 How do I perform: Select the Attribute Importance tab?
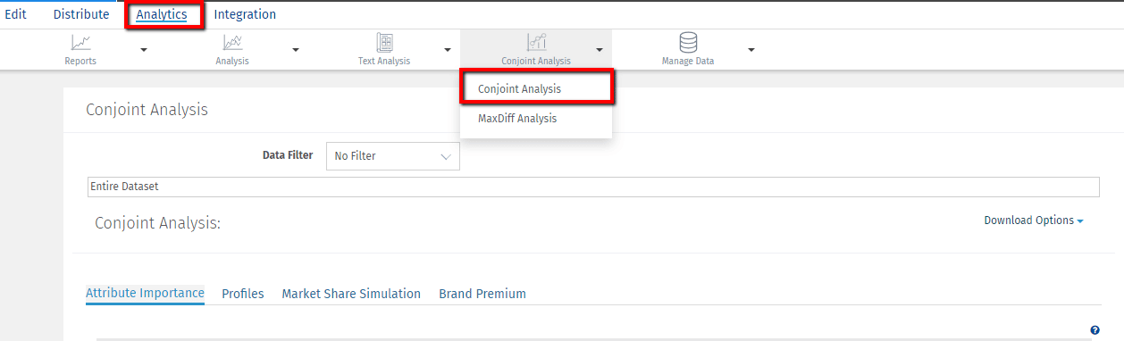[x=145, y=293]
